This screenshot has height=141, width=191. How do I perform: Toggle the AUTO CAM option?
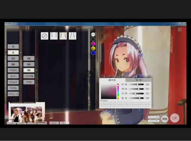click(x=154, y=121)
